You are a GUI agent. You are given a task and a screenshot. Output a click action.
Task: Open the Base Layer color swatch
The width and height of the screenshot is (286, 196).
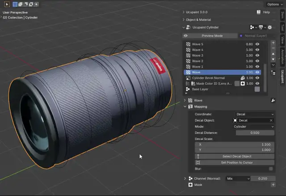pos(257,89)
